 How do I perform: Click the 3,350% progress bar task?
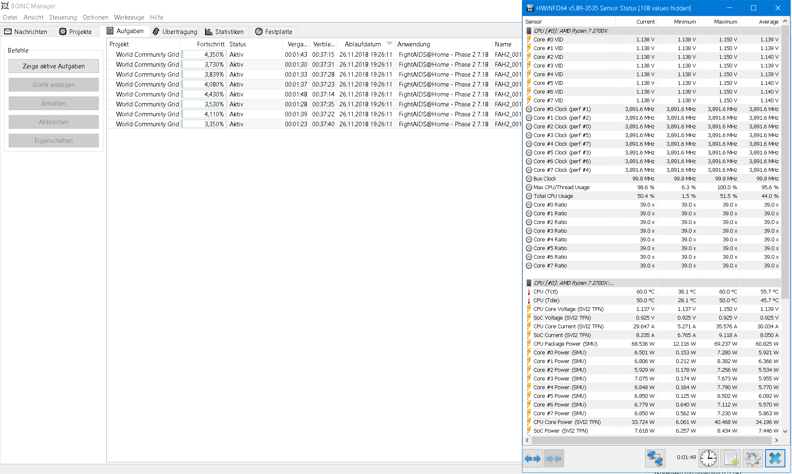pyautogui.click(x=203, y=124)
